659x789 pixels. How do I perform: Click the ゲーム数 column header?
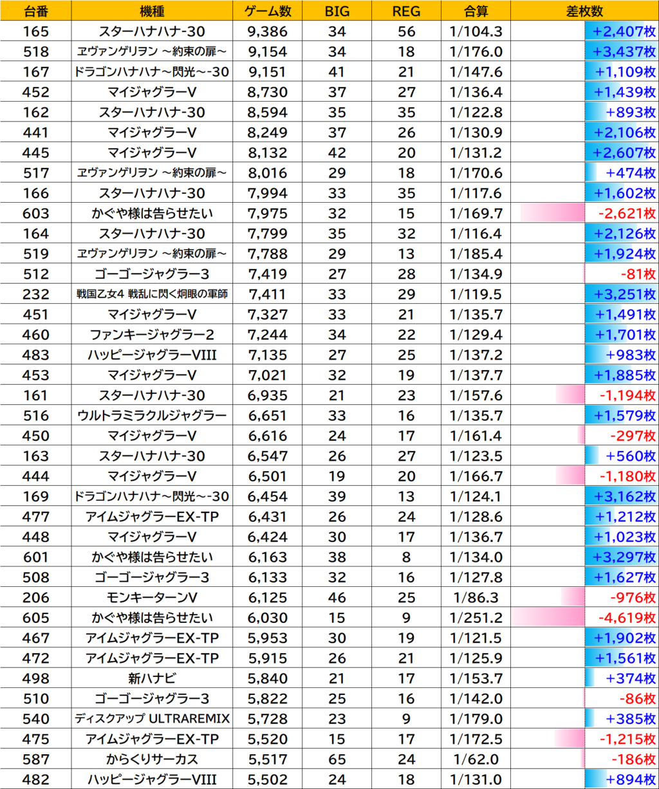coord(268,11)
